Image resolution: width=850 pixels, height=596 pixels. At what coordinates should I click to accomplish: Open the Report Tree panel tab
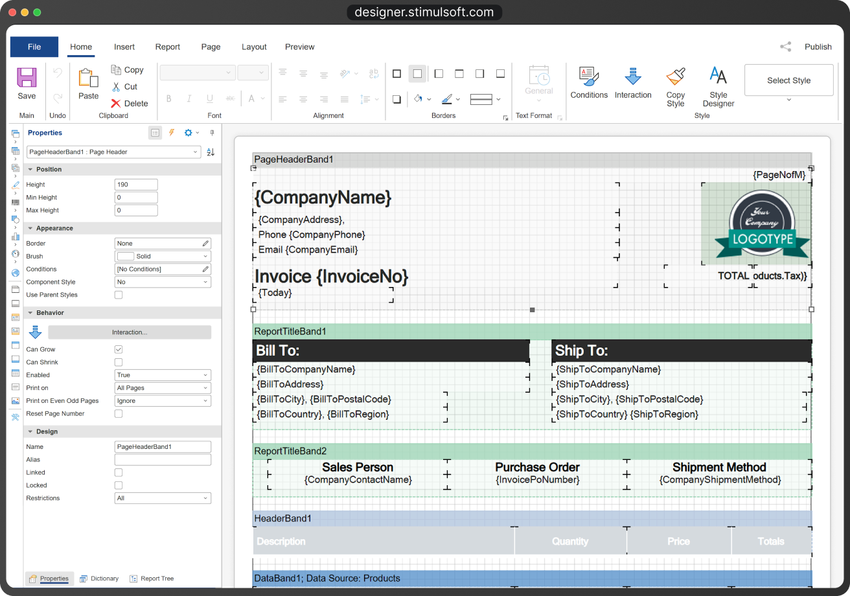pos(152,579)
